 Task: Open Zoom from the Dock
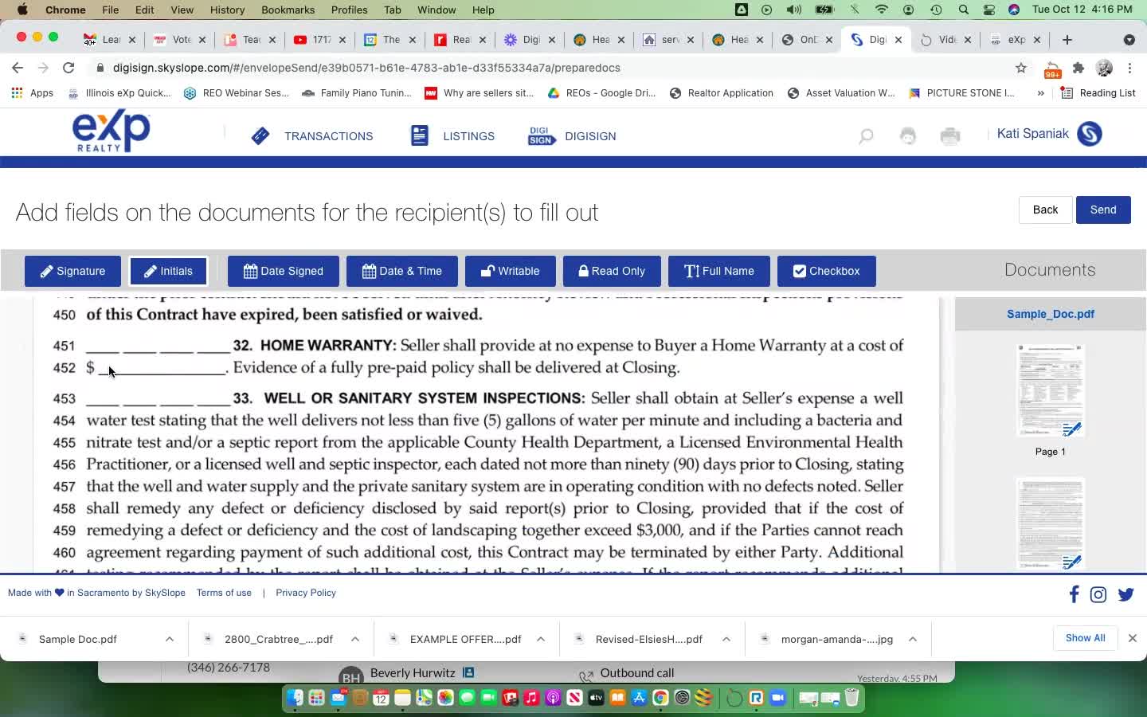pos(777,698)
